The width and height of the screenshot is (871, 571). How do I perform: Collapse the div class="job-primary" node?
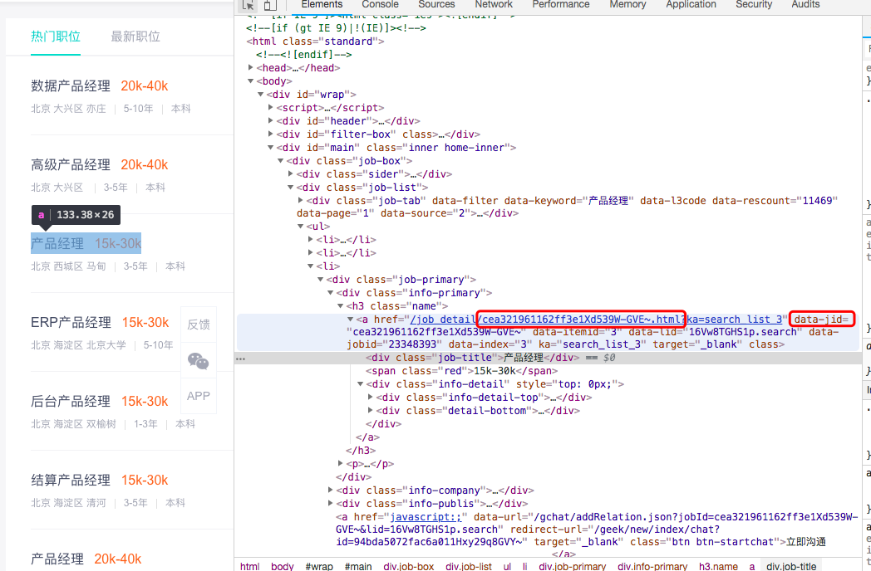pos(321,280)
